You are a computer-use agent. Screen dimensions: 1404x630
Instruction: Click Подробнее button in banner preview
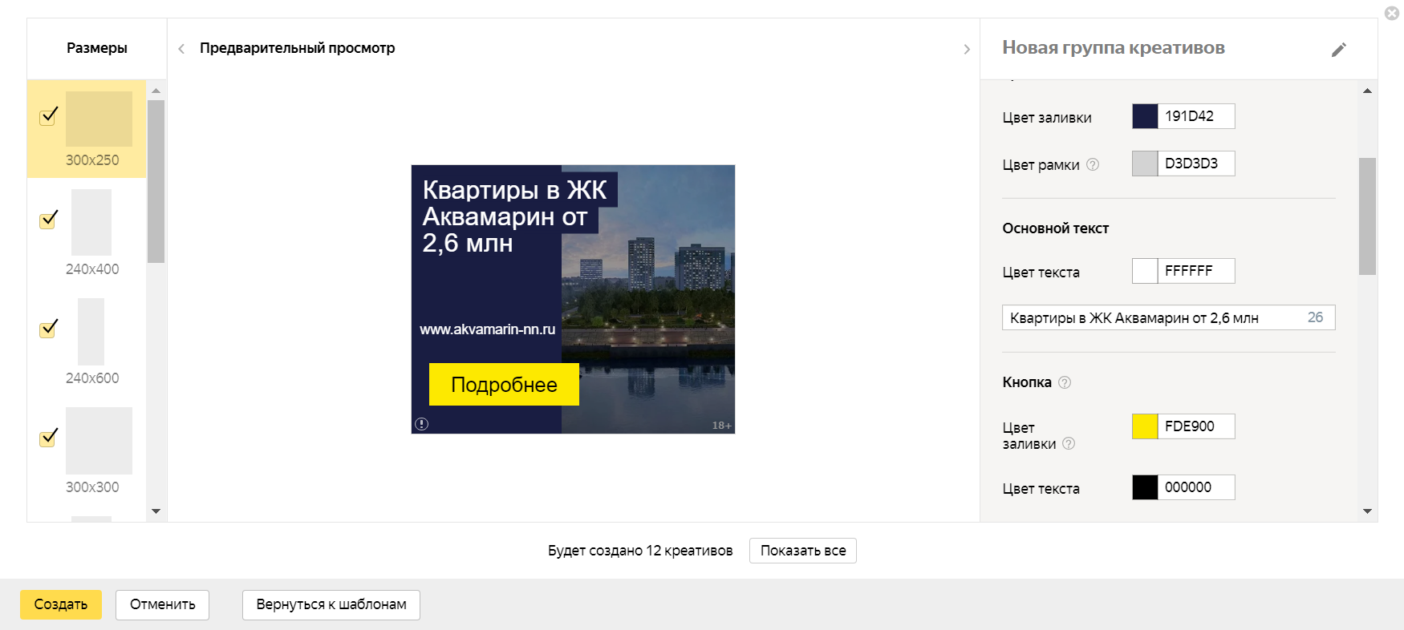[x=504, y=384]
